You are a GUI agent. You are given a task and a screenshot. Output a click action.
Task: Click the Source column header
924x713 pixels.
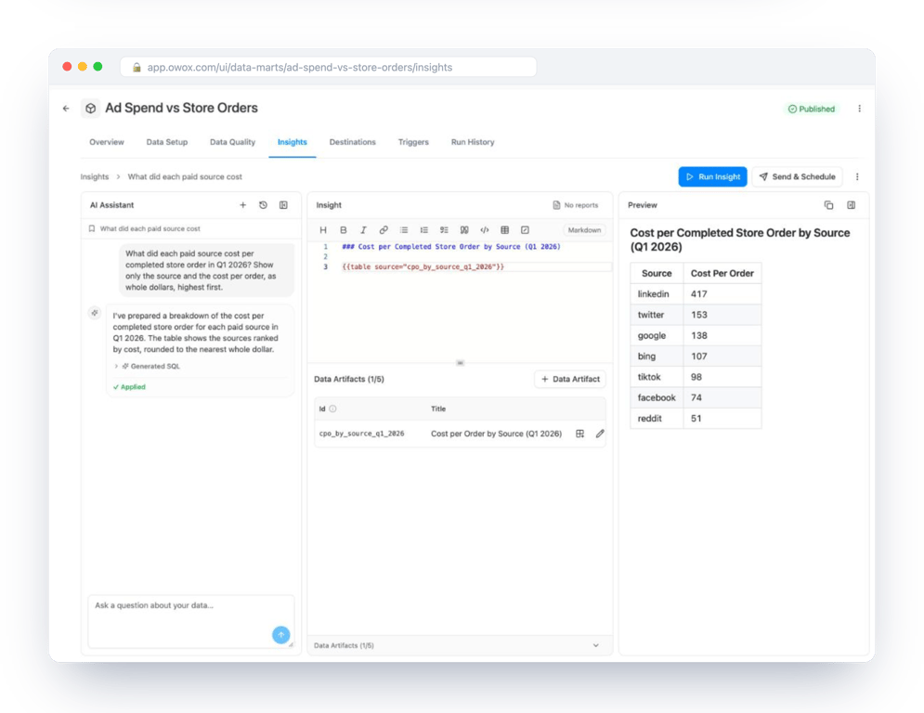(657, 274)
